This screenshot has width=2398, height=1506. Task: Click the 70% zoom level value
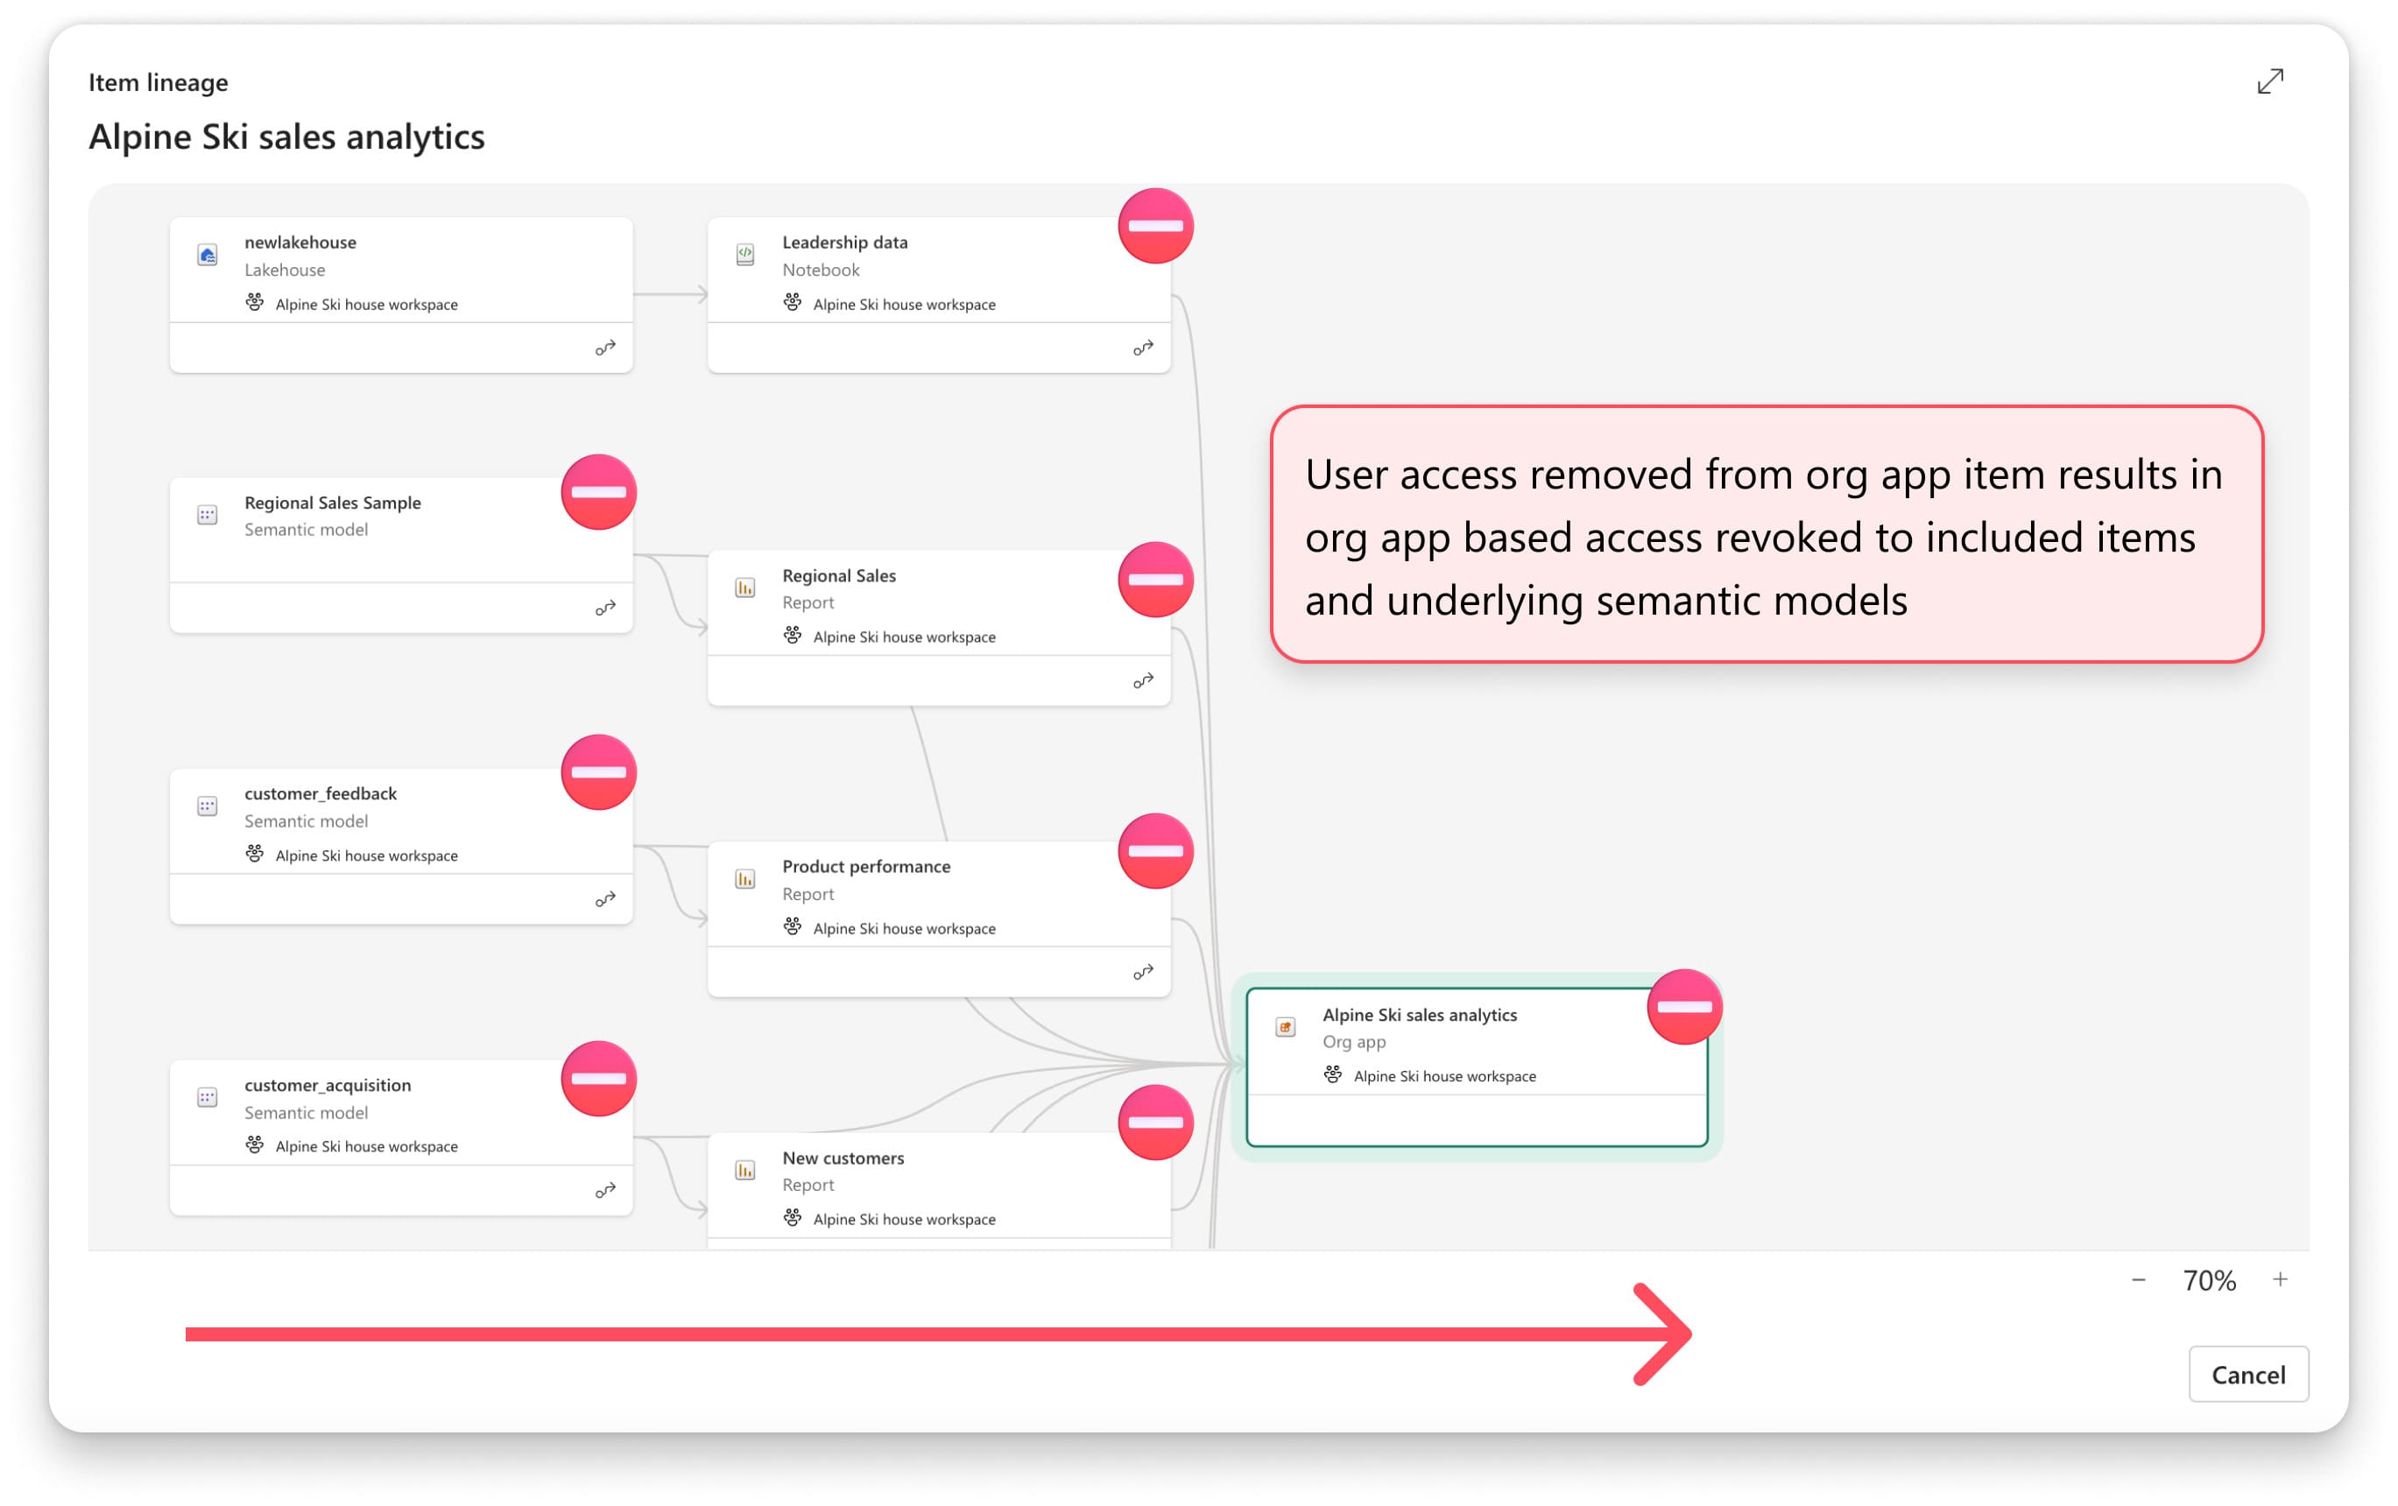(2209, 1280)
